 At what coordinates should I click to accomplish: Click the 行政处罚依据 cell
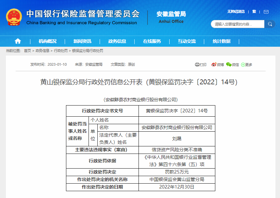tap(102, 161)
